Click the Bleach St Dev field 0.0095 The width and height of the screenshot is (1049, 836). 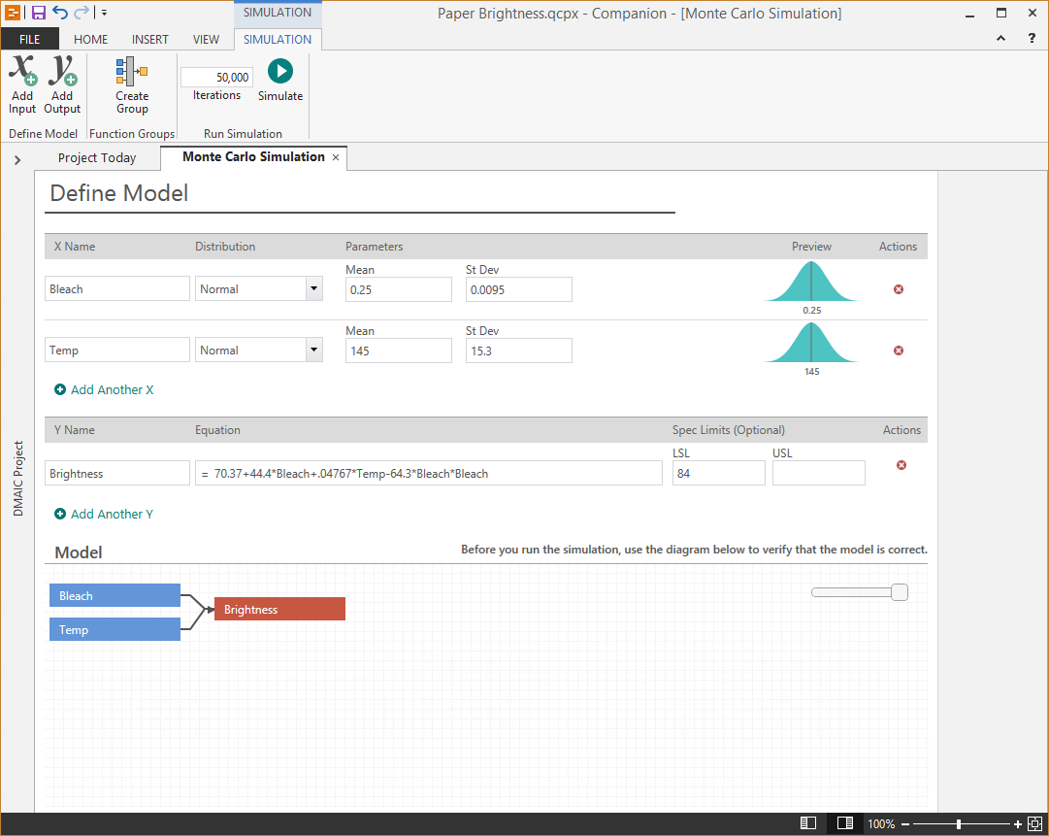(x=518, y=289)
